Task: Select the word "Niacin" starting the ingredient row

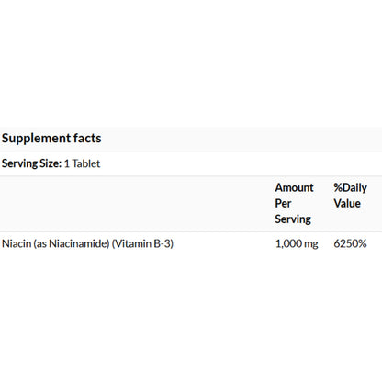Action: 17,243
